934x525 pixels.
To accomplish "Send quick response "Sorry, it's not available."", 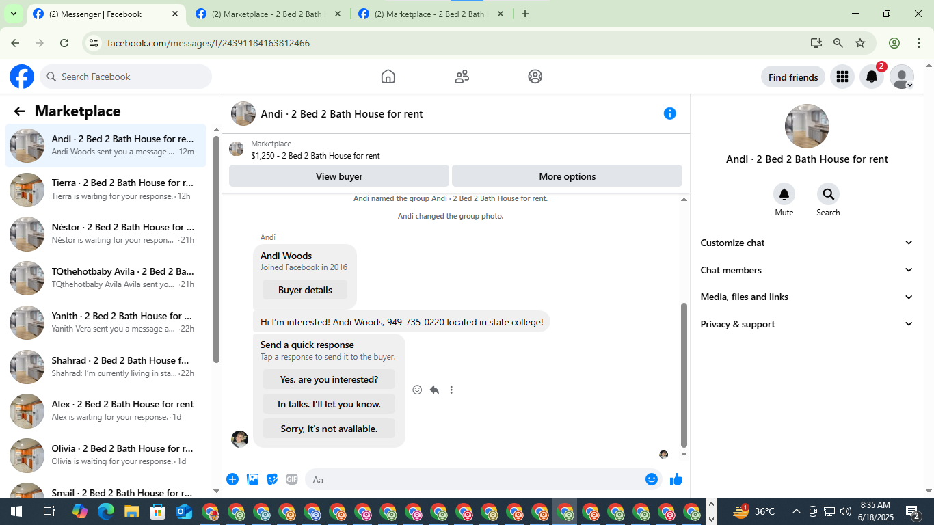I will point(329,429).
